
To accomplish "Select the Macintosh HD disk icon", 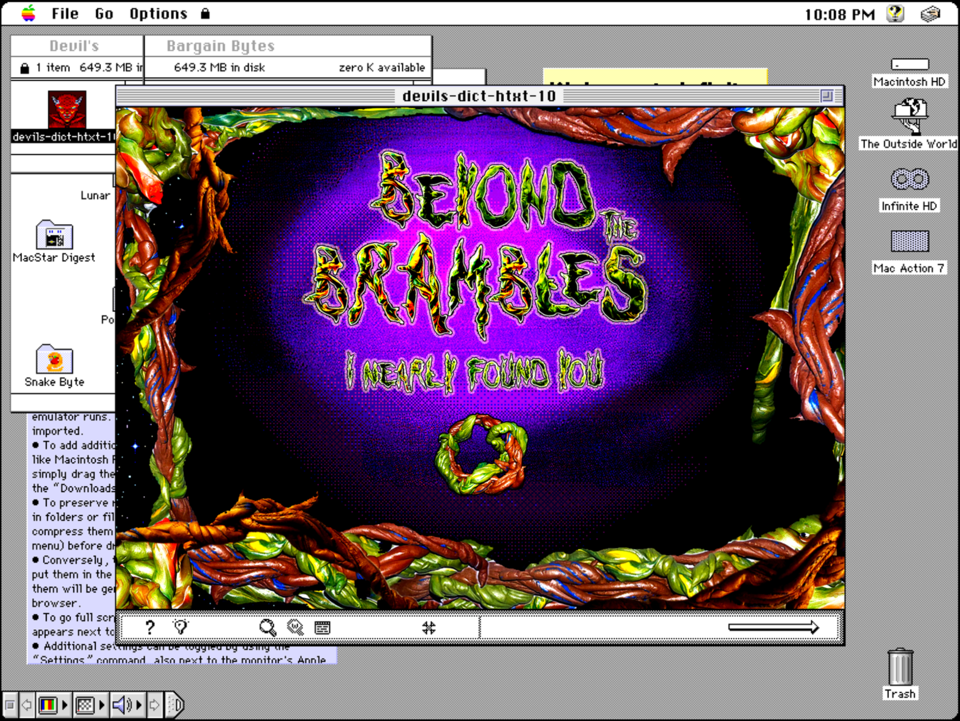I will (x=909, y=64).
